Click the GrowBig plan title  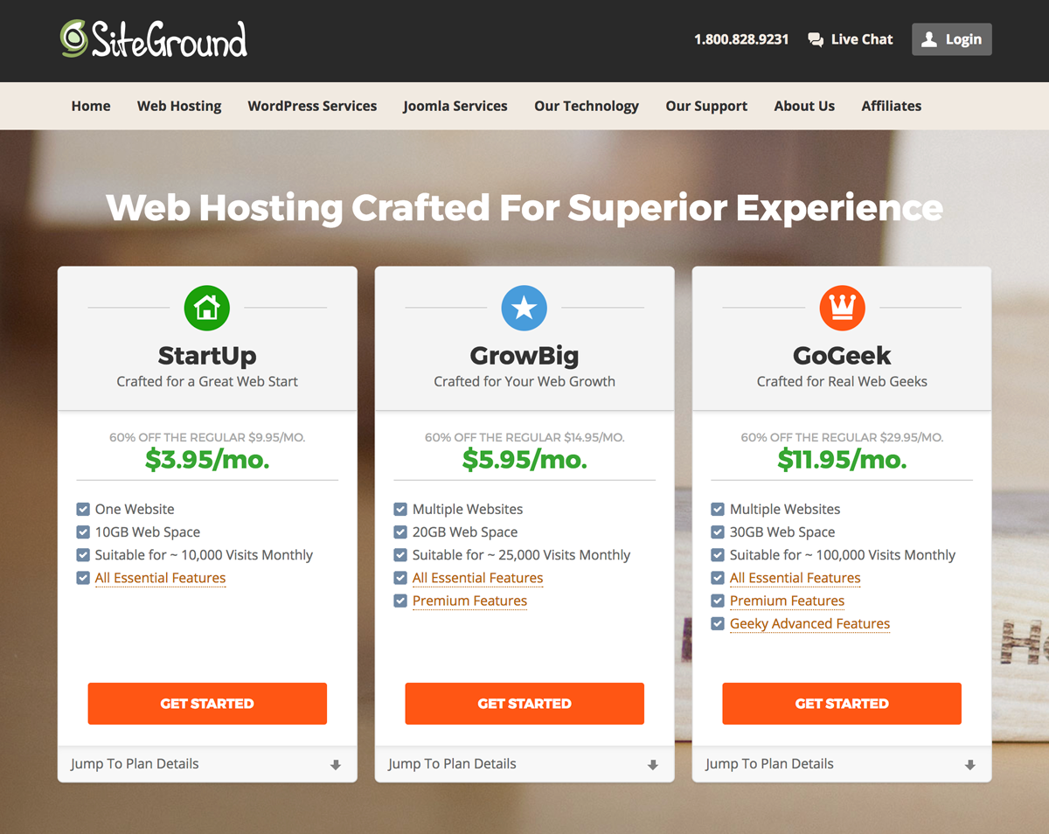tap(524, 356)
